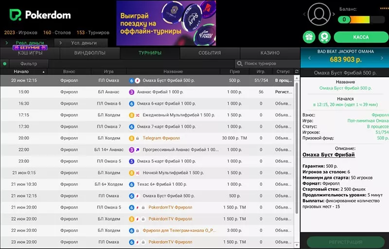Screen dimensions: 389x249
Task: Click the offline tournaments promo banner
Action: pos(166,23)
